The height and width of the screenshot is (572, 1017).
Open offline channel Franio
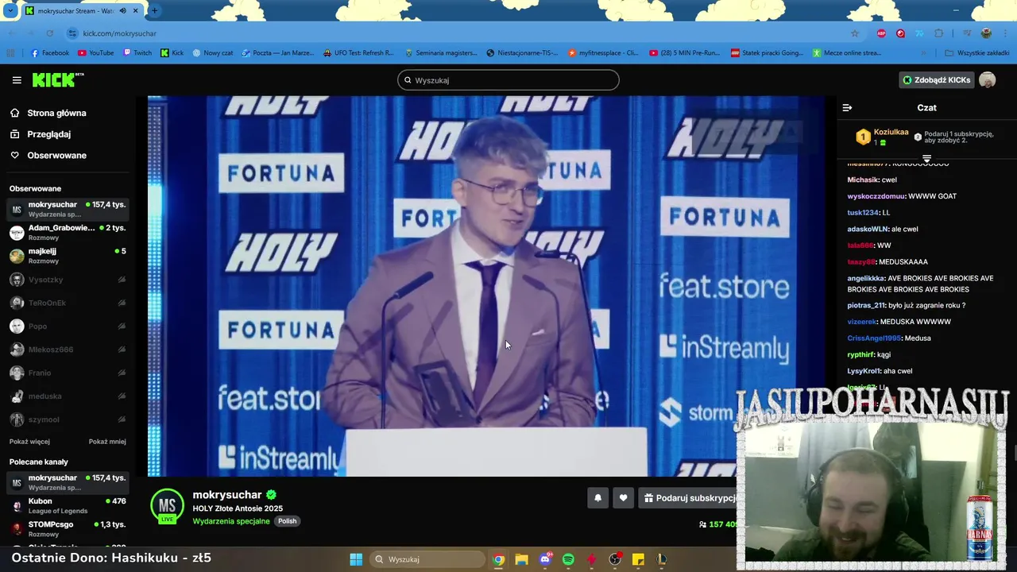68,373
